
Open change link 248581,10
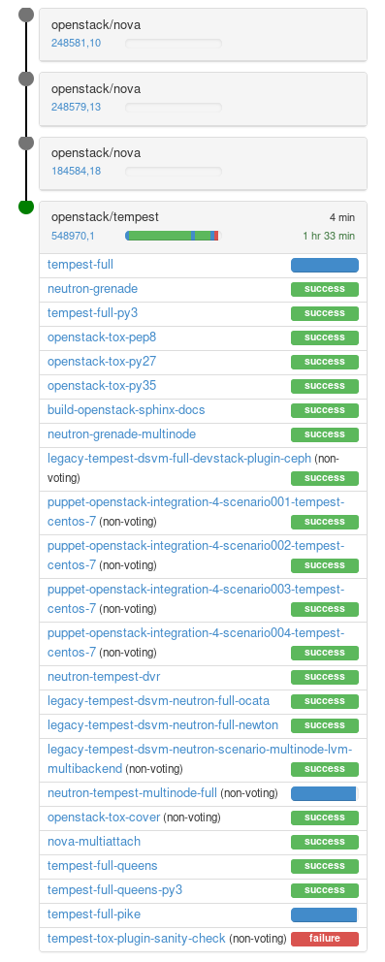[x=76, y=43]
